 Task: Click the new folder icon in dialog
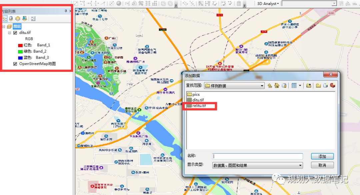(x=318, y=86)
